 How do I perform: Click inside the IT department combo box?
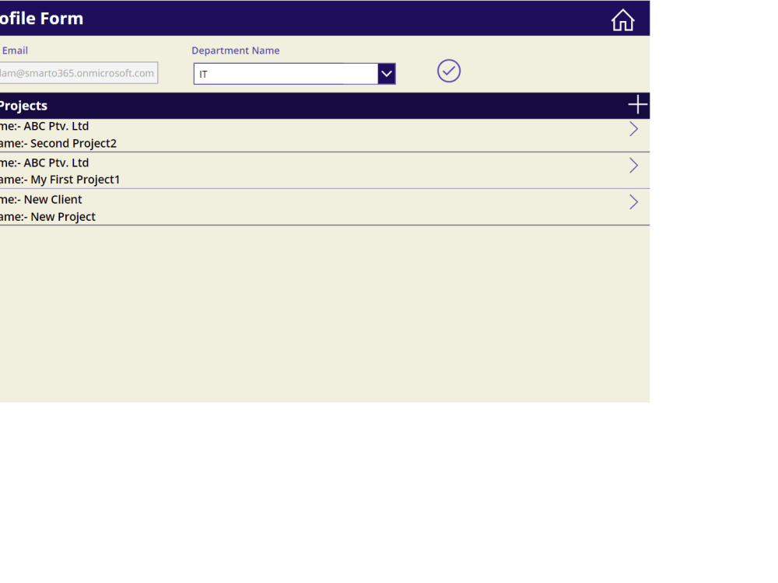(288, 73)
